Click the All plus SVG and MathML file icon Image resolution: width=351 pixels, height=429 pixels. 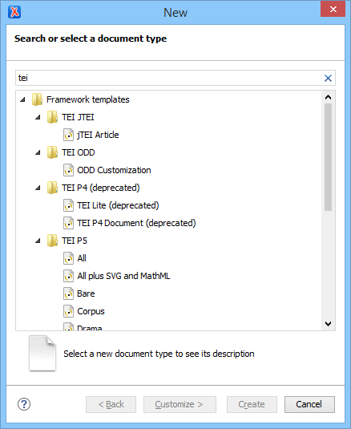pos(68,276)
